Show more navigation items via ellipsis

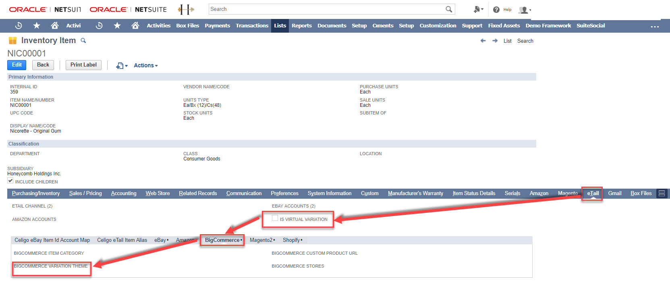[x=655, y=26]
